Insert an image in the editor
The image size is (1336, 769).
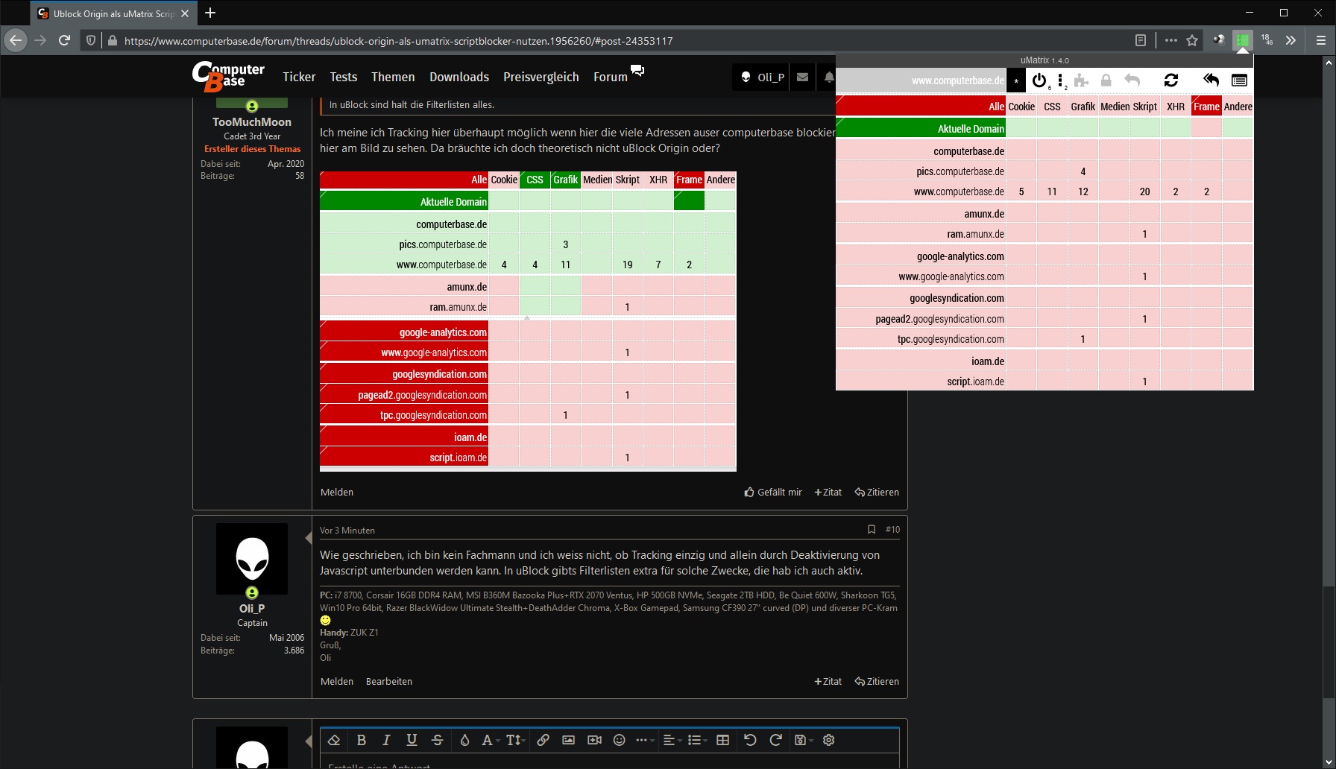[x=568, y=740]
